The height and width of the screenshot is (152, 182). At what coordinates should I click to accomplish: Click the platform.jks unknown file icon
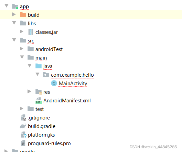23,135
